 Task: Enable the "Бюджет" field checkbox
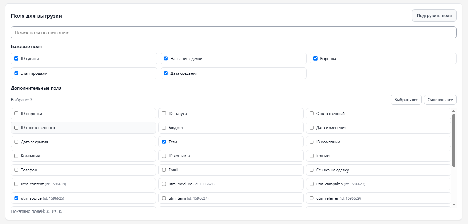pyautogui.click(x=164, y=128)
